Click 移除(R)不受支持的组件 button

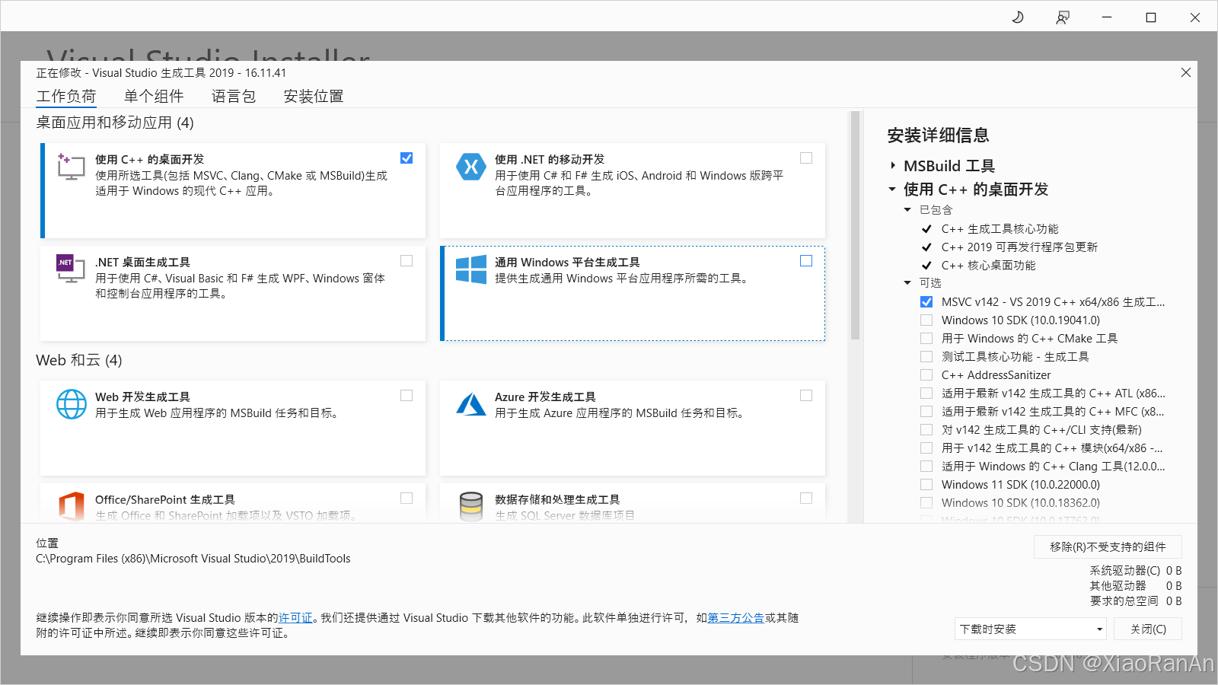pos(1108,547)
